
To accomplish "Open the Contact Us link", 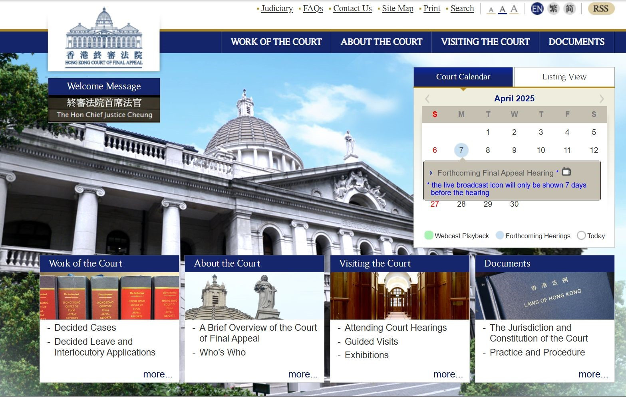I will click(352, 8).
